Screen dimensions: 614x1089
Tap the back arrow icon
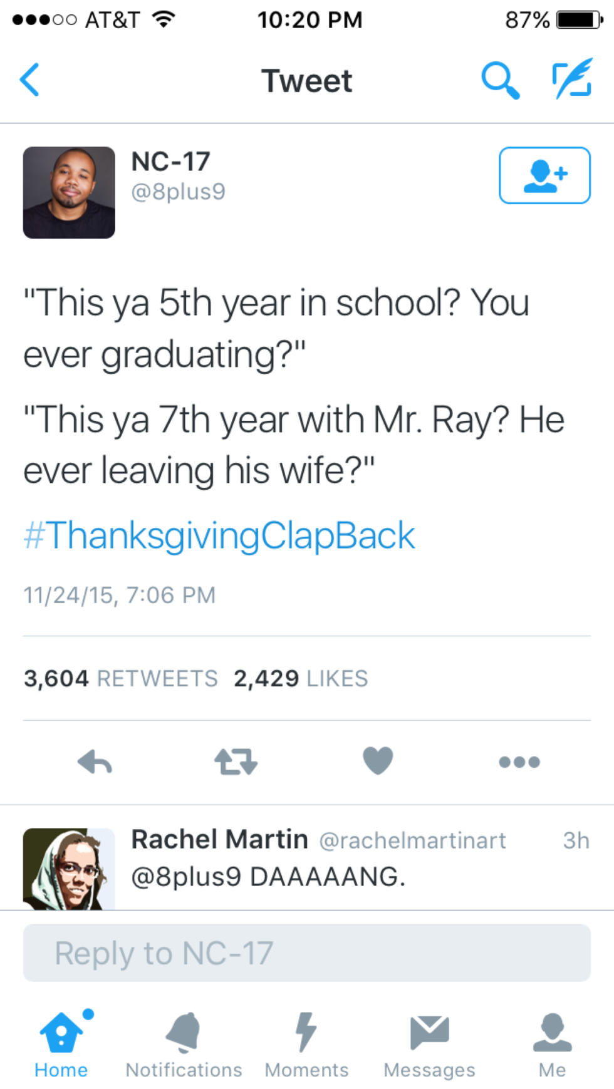[29, 80]
